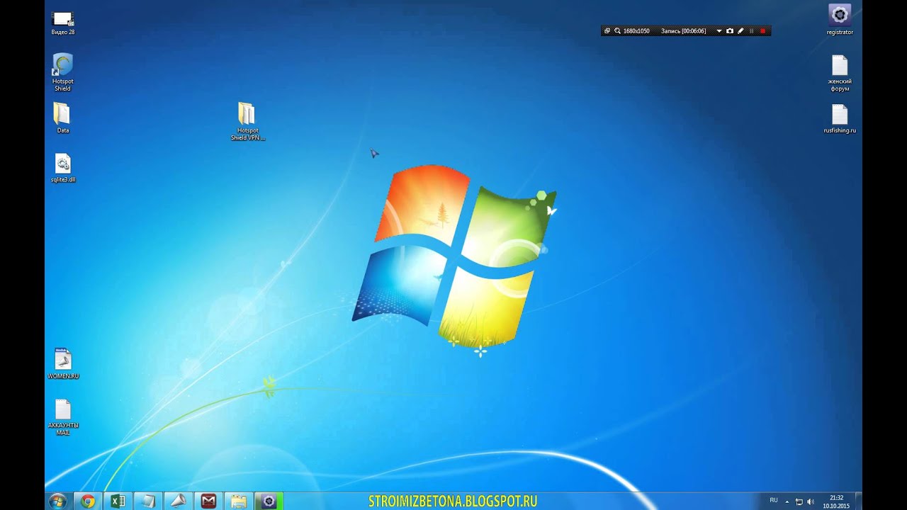The width and height of the screenshot is (907, 510).
Task: Select the registrator desktop icon
Action: [x=840, y=19]
